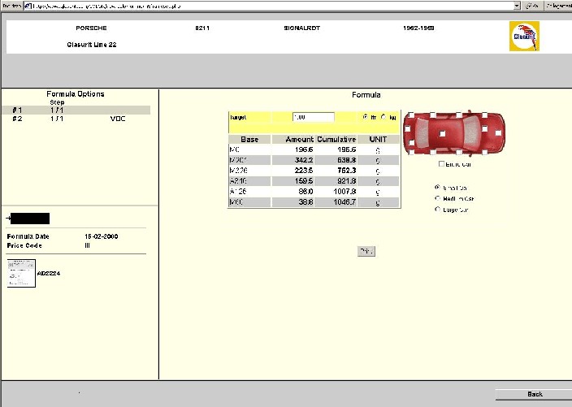Click the cumulative value 921.8
This screenshot has height=407, width=572.
pos(346,181)
